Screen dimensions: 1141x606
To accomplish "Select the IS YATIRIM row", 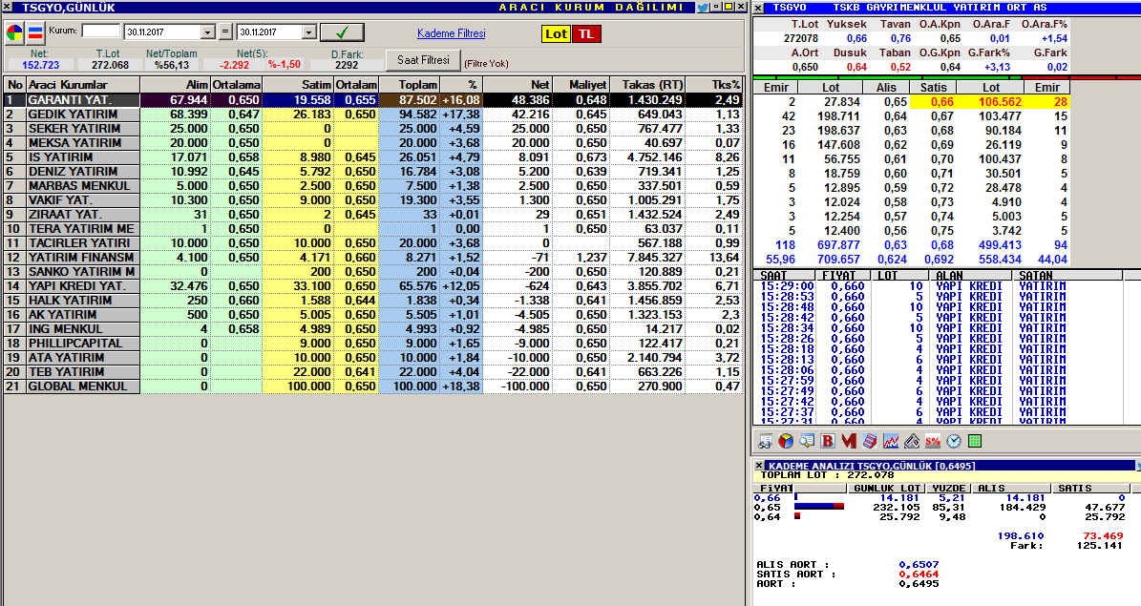I will pos(372,157).
